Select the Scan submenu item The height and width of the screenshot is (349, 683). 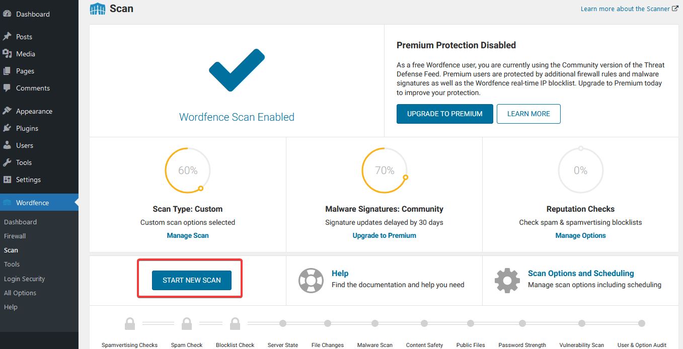[11, 250]
